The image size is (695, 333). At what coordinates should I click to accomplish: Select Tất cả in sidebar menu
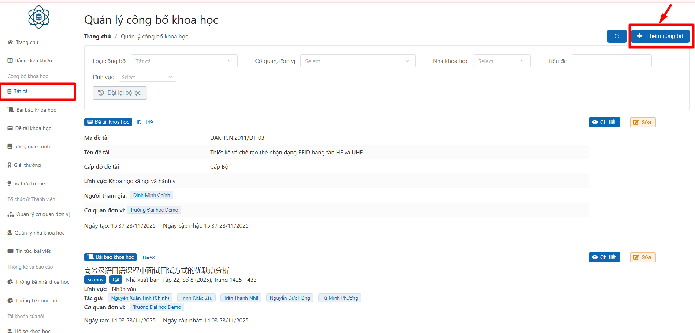[21, 91]
